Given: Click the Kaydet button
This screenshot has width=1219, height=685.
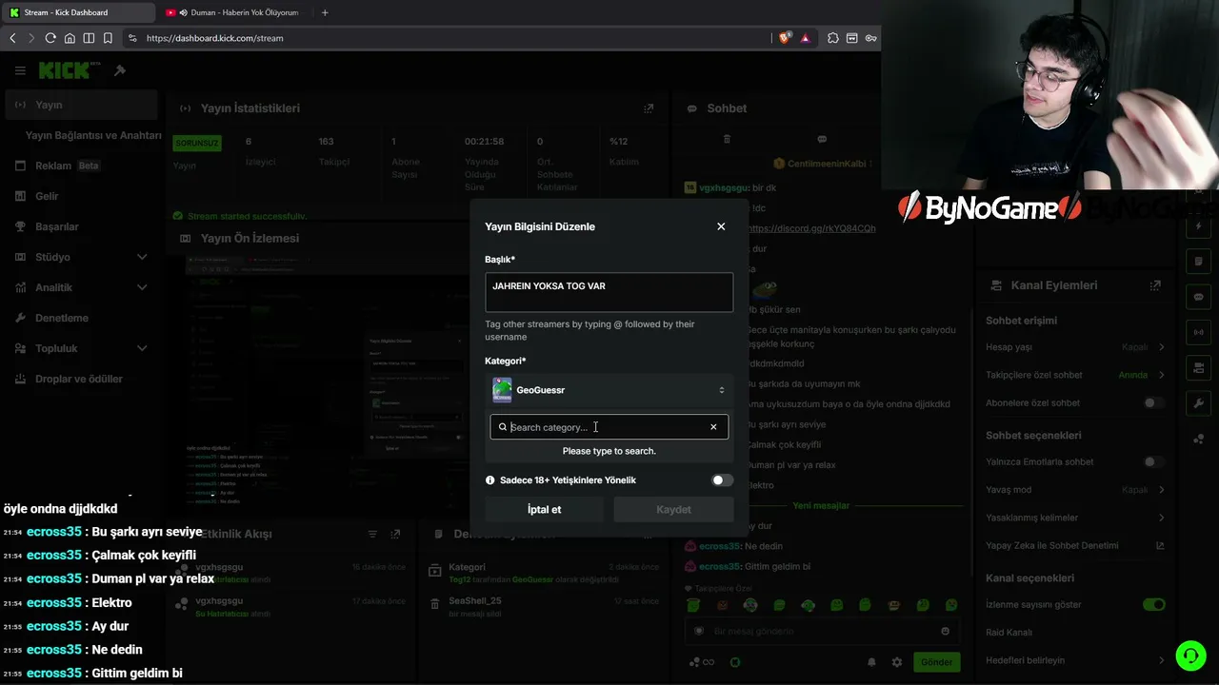Looking at the screenshot, I should (673, 510).
